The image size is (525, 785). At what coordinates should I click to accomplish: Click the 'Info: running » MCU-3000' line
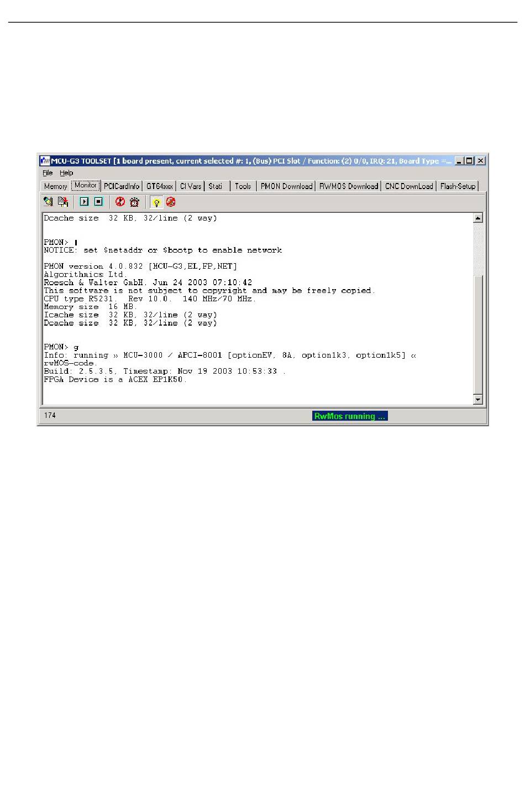(x=230, y=355)
